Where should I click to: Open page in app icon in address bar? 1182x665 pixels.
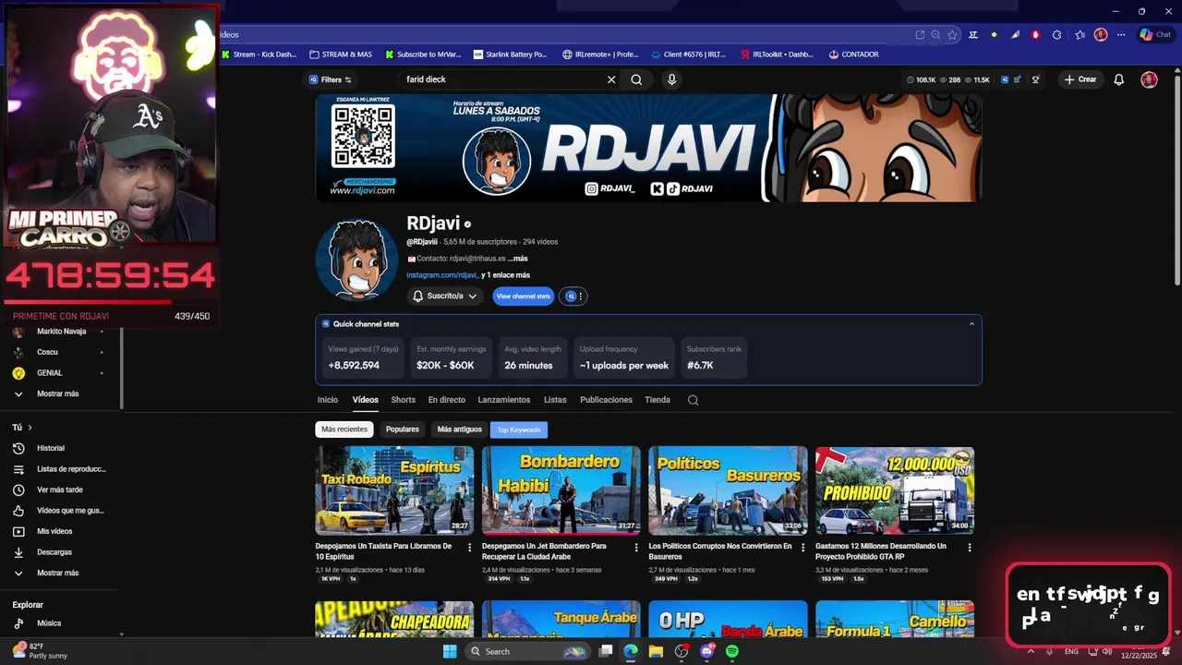[920, 35]
